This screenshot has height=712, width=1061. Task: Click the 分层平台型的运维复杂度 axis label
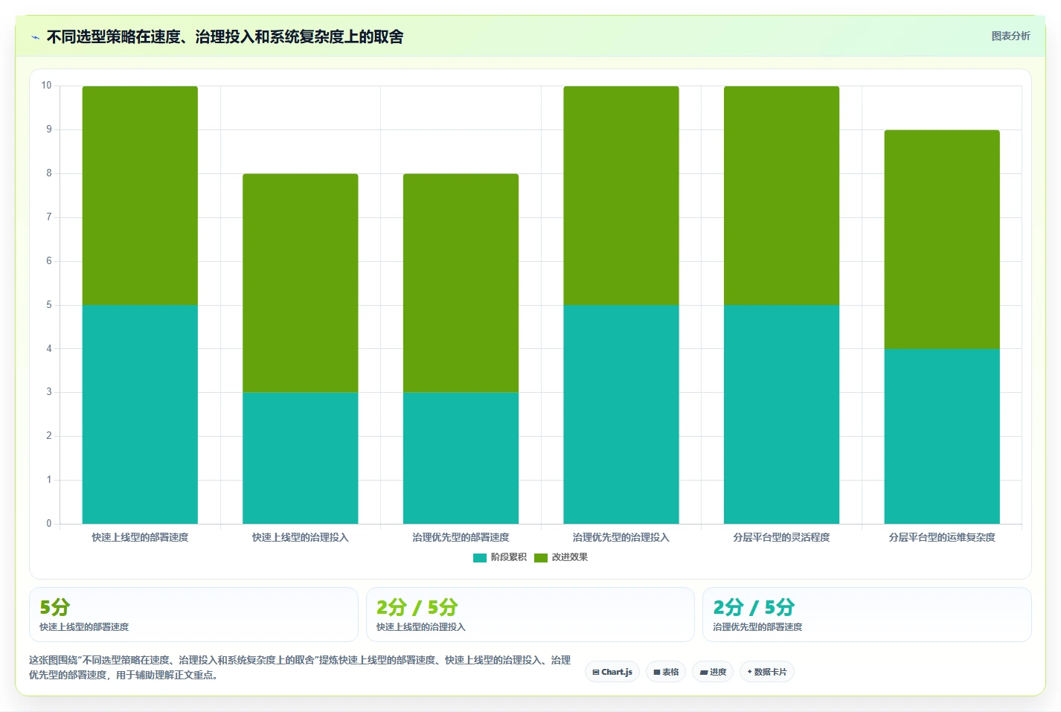(942, 537)
